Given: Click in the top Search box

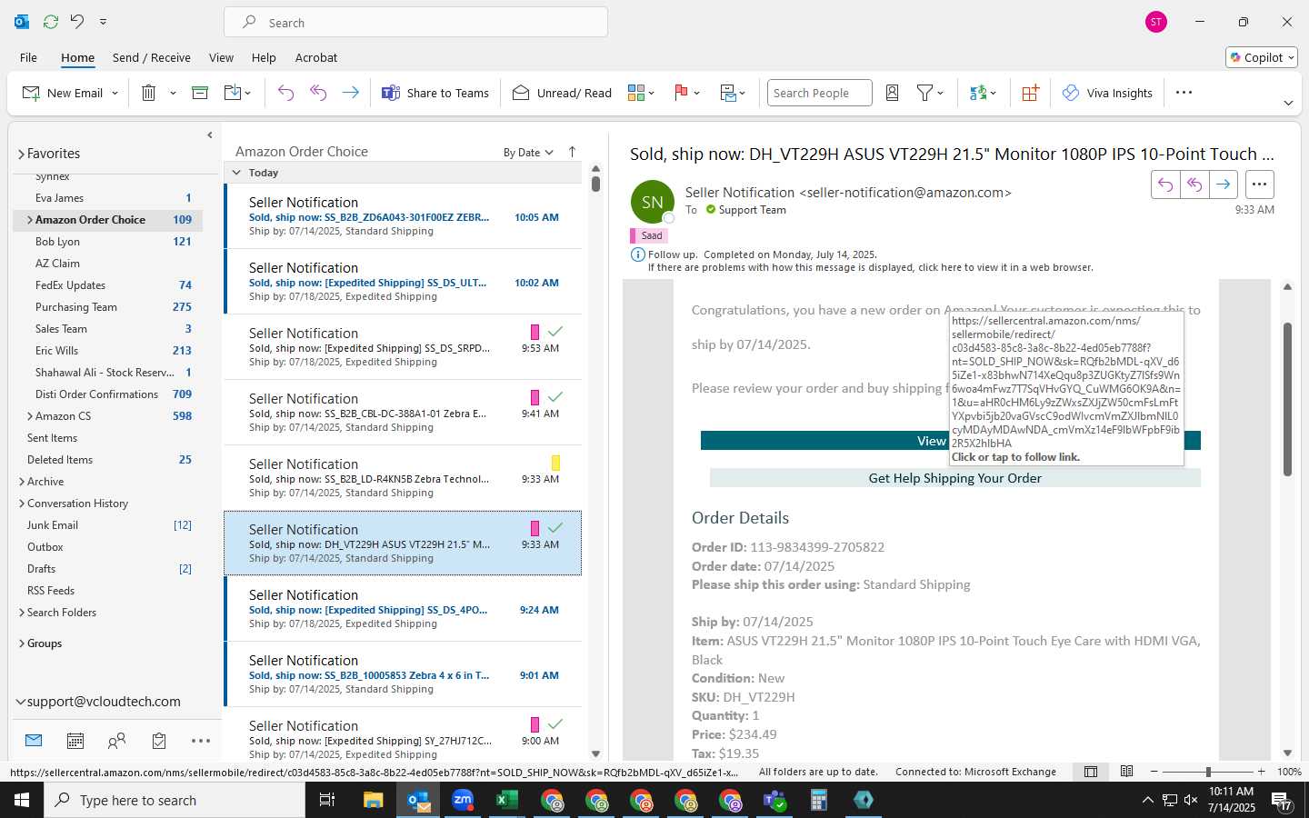Looking at the screenshot, I should click(x=415, y=23).
